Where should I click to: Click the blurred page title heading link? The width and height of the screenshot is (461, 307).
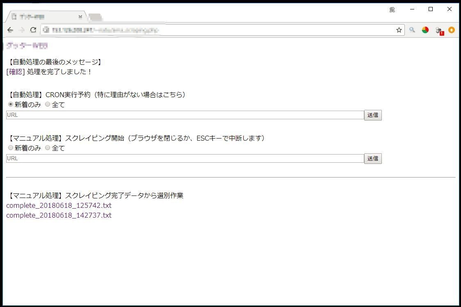click(x=27, y=45)
